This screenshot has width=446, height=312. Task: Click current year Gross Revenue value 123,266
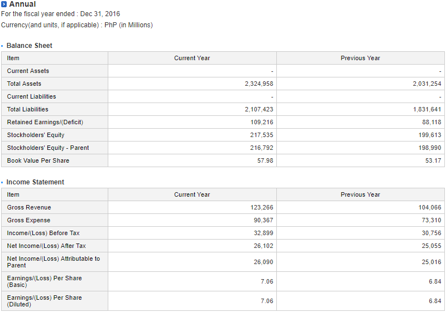click(x=262, y=207)
